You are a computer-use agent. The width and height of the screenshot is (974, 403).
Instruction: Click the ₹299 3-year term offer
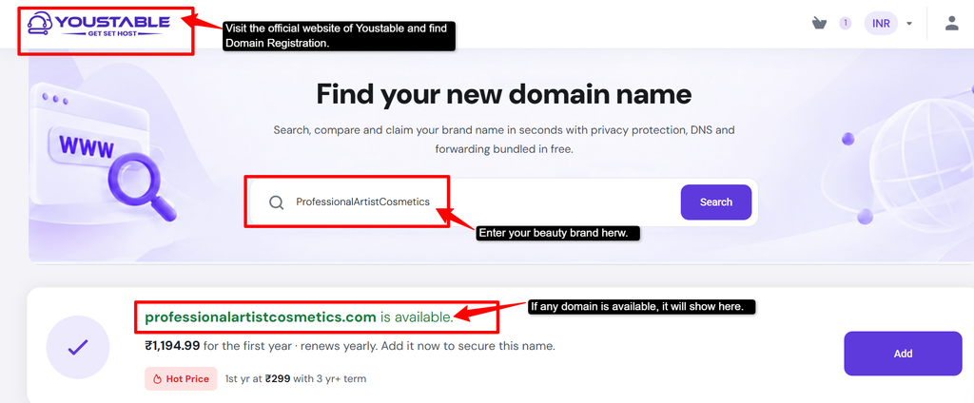295,379
